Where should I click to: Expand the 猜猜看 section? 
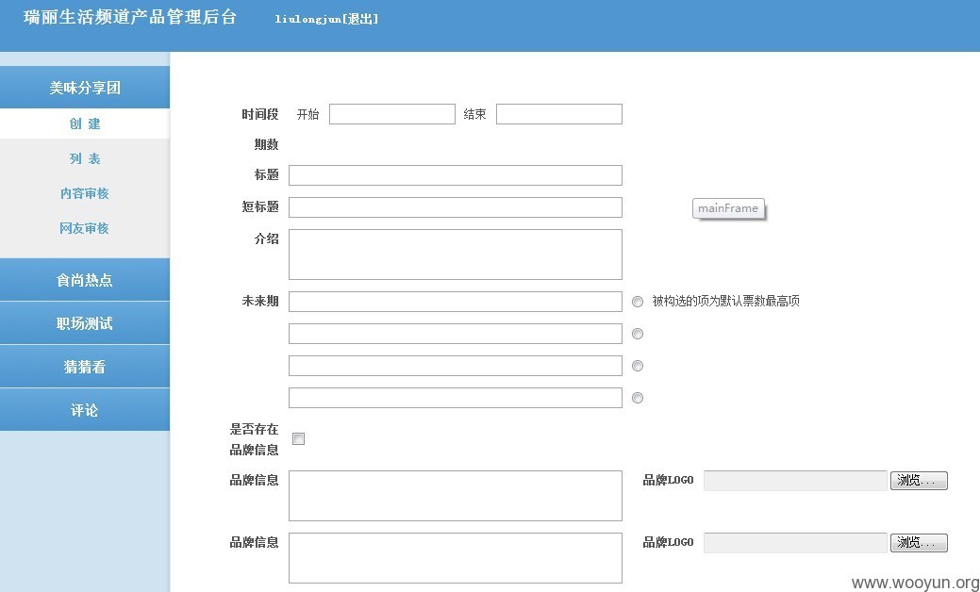(84, 367)
